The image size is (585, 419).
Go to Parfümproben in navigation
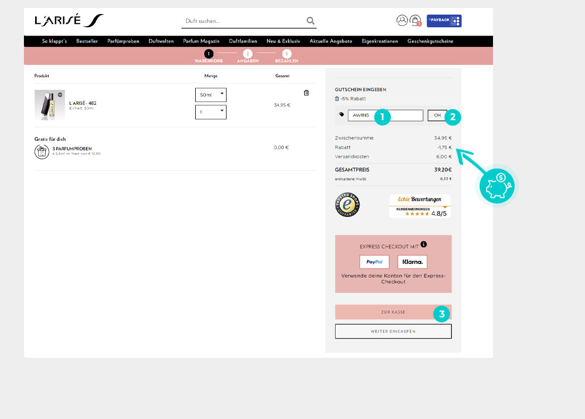tap(123, 41)
